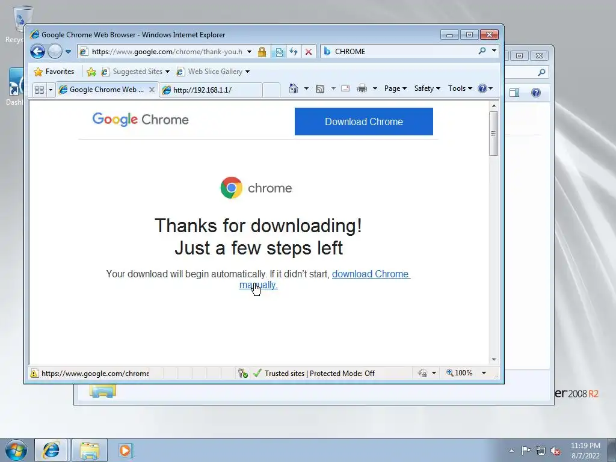Click Internet Explorer taskbar icon
The width and height of the screenshot is (616, 462).
pyautogui.click(x=51, y=450)
